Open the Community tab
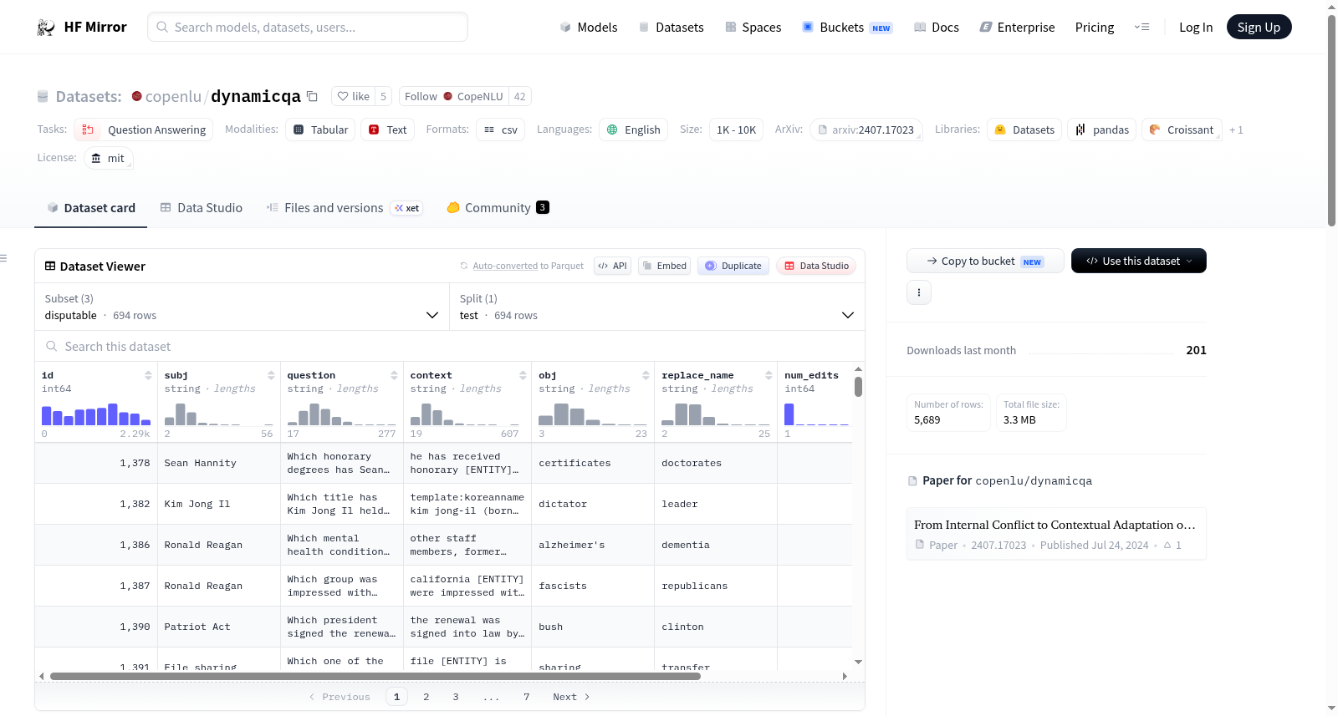Screen dimensions: 1338x716 [498, 208]
